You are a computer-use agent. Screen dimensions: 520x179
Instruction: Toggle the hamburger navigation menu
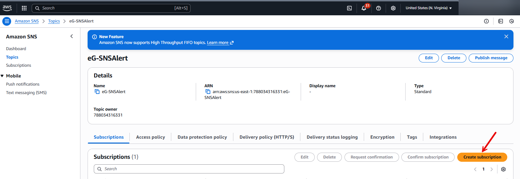[7, 21]
